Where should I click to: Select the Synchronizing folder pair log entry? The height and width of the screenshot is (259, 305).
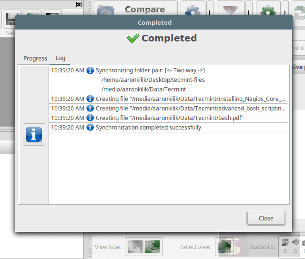pos(168,80)
